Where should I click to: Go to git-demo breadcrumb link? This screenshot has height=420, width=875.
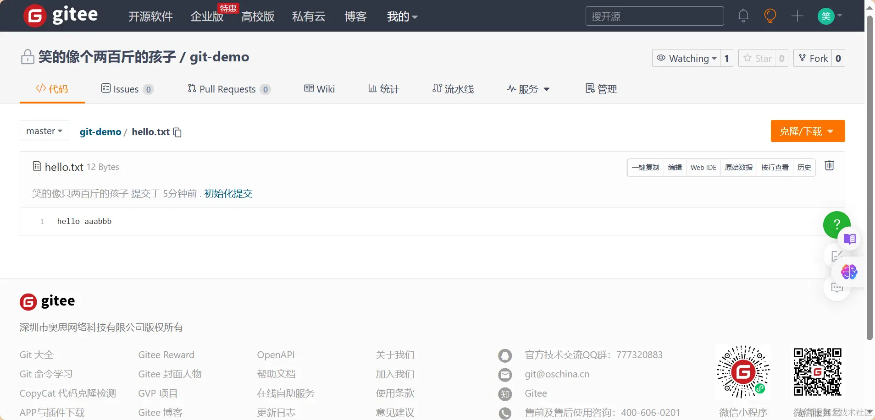coord(100,132)
